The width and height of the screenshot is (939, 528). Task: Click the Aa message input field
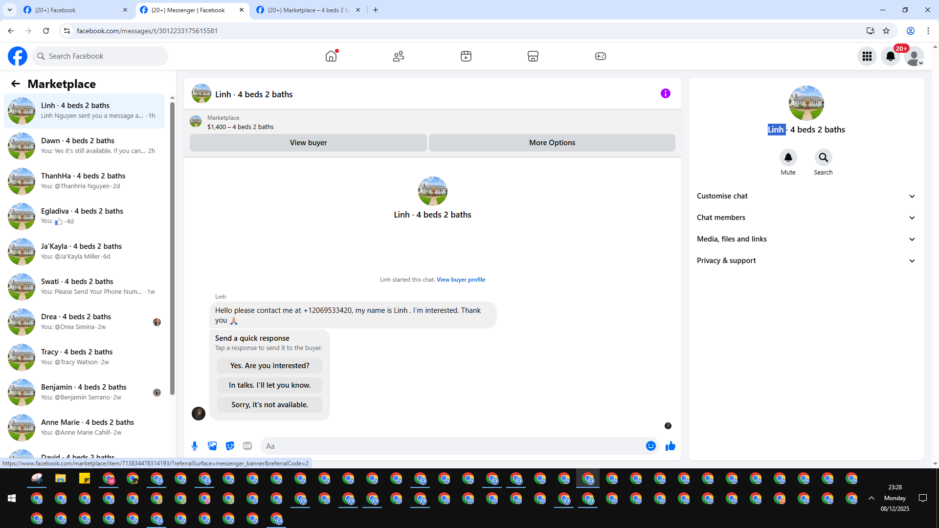[452, 446]
